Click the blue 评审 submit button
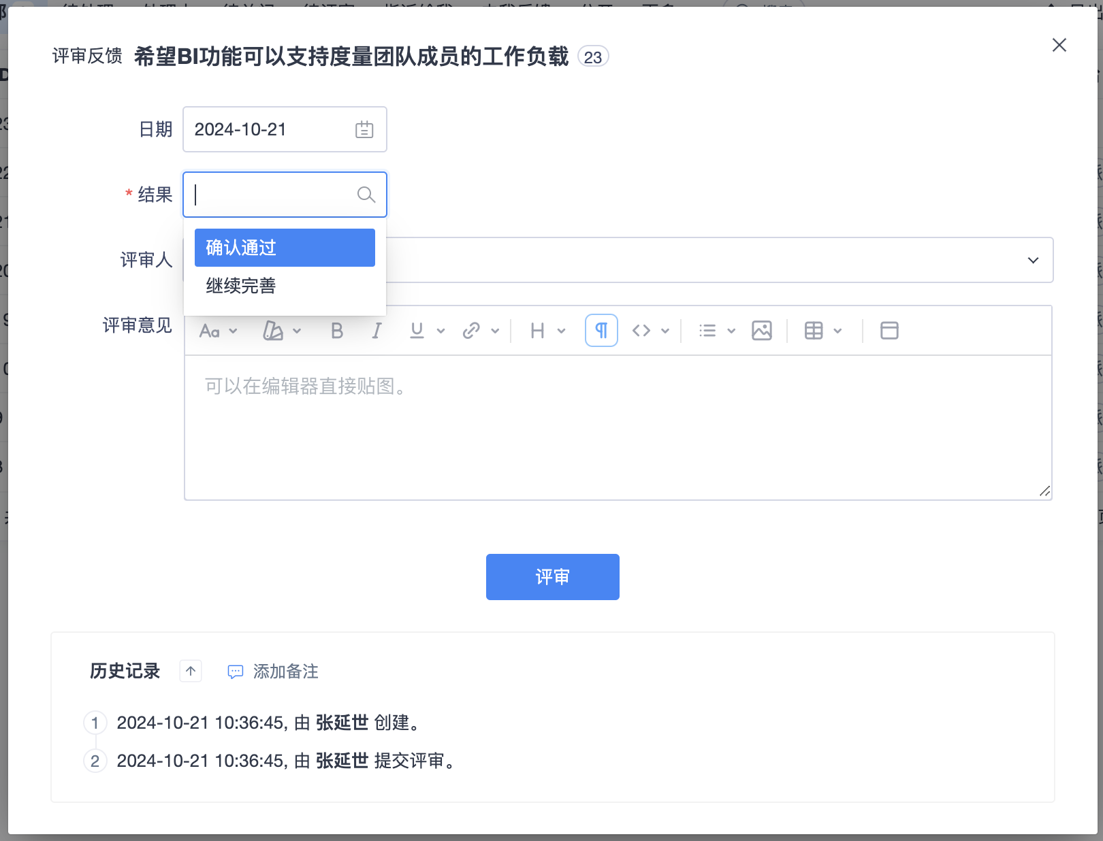This screenshot has width=1103, height=841. point(552,577)
